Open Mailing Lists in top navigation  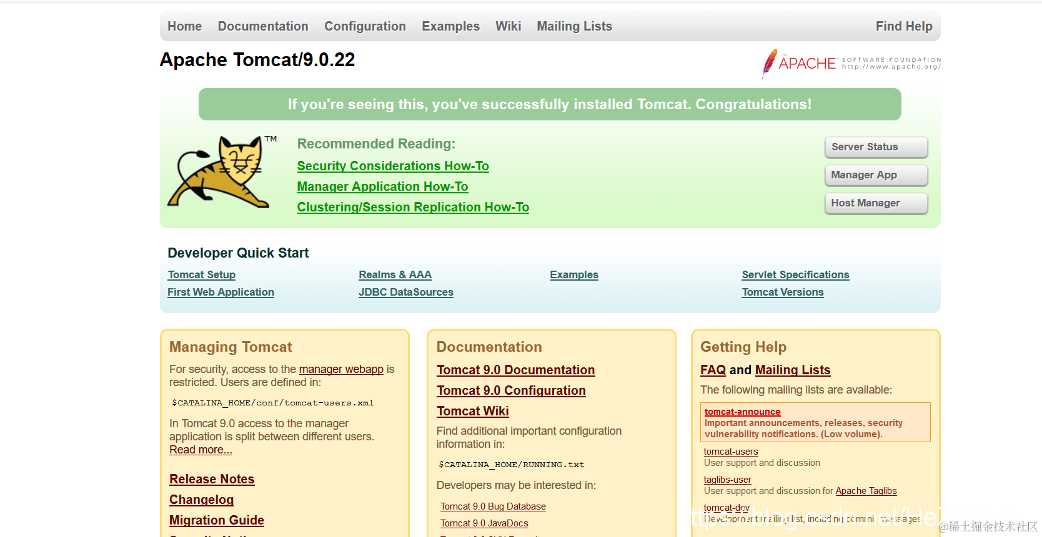574,26
